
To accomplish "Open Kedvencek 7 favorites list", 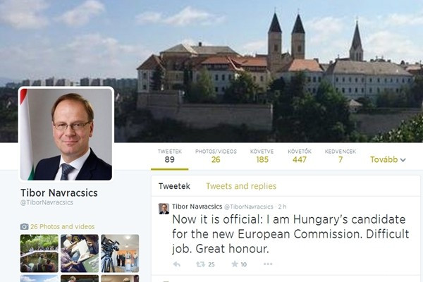I will click(x=341, y=157).
